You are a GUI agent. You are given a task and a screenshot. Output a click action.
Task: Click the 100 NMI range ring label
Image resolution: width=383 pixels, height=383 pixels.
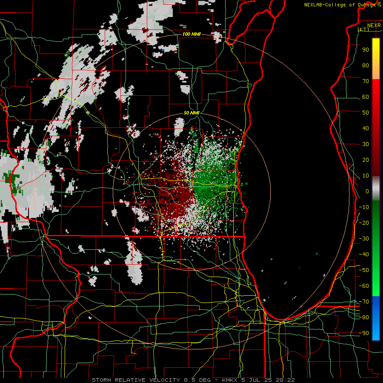click(191, 34)
